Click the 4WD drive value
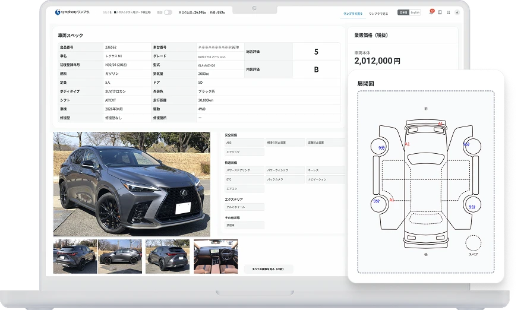 coord(201,109)
